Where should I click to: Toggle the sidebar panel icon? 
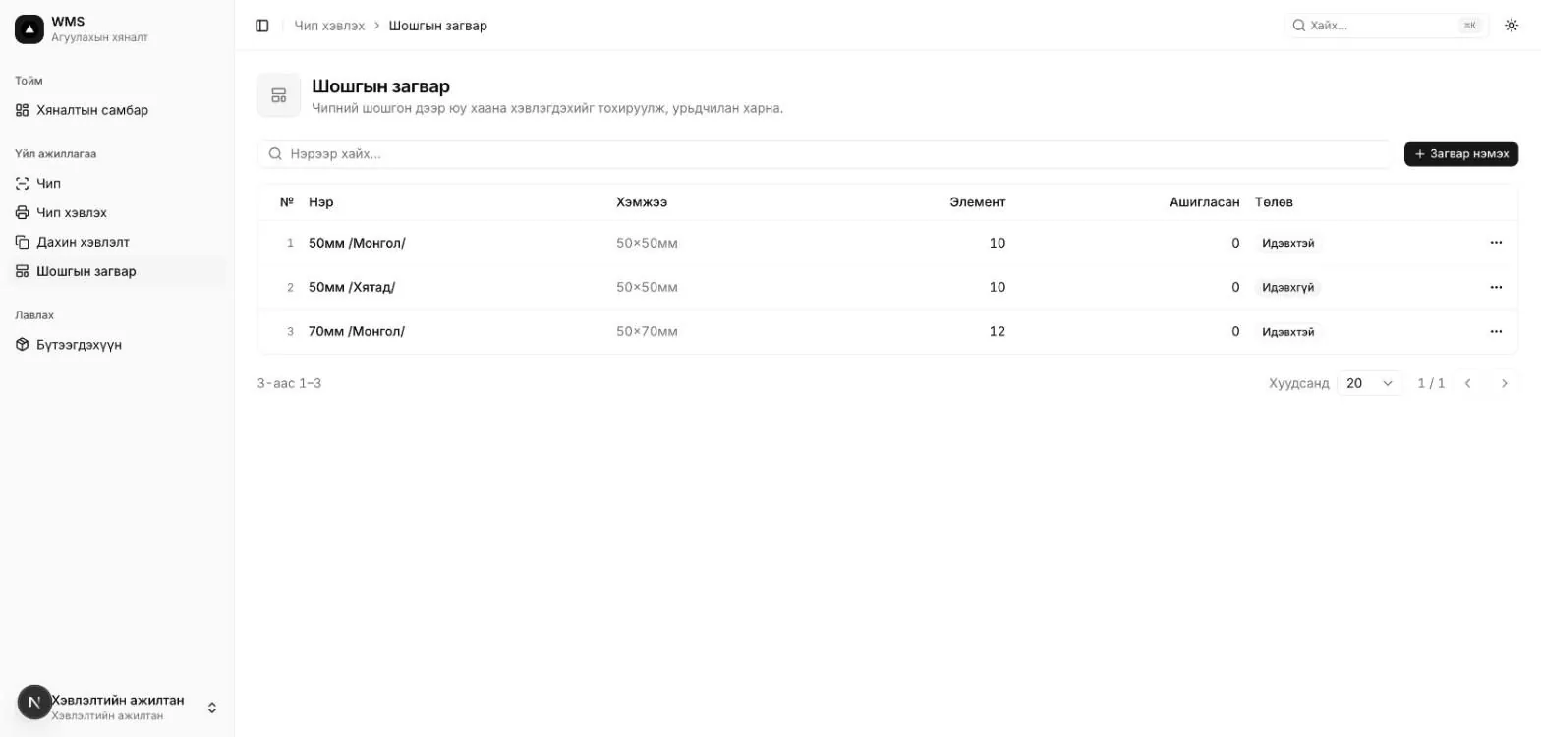(262, 26)
